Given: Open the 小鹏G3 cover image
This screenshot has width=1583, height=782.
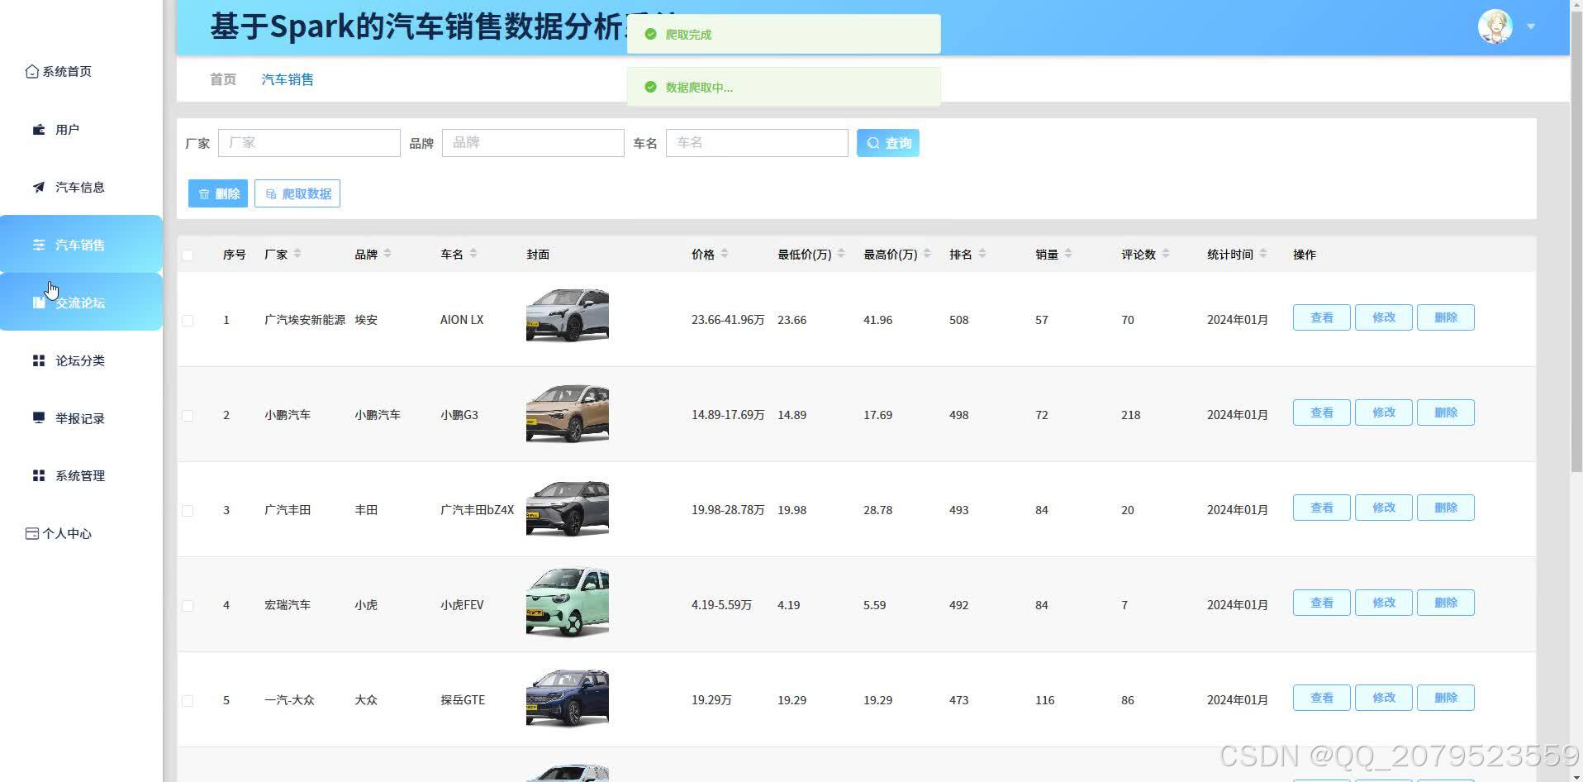Looking at the screenshot, I should (x=568, y=412).
